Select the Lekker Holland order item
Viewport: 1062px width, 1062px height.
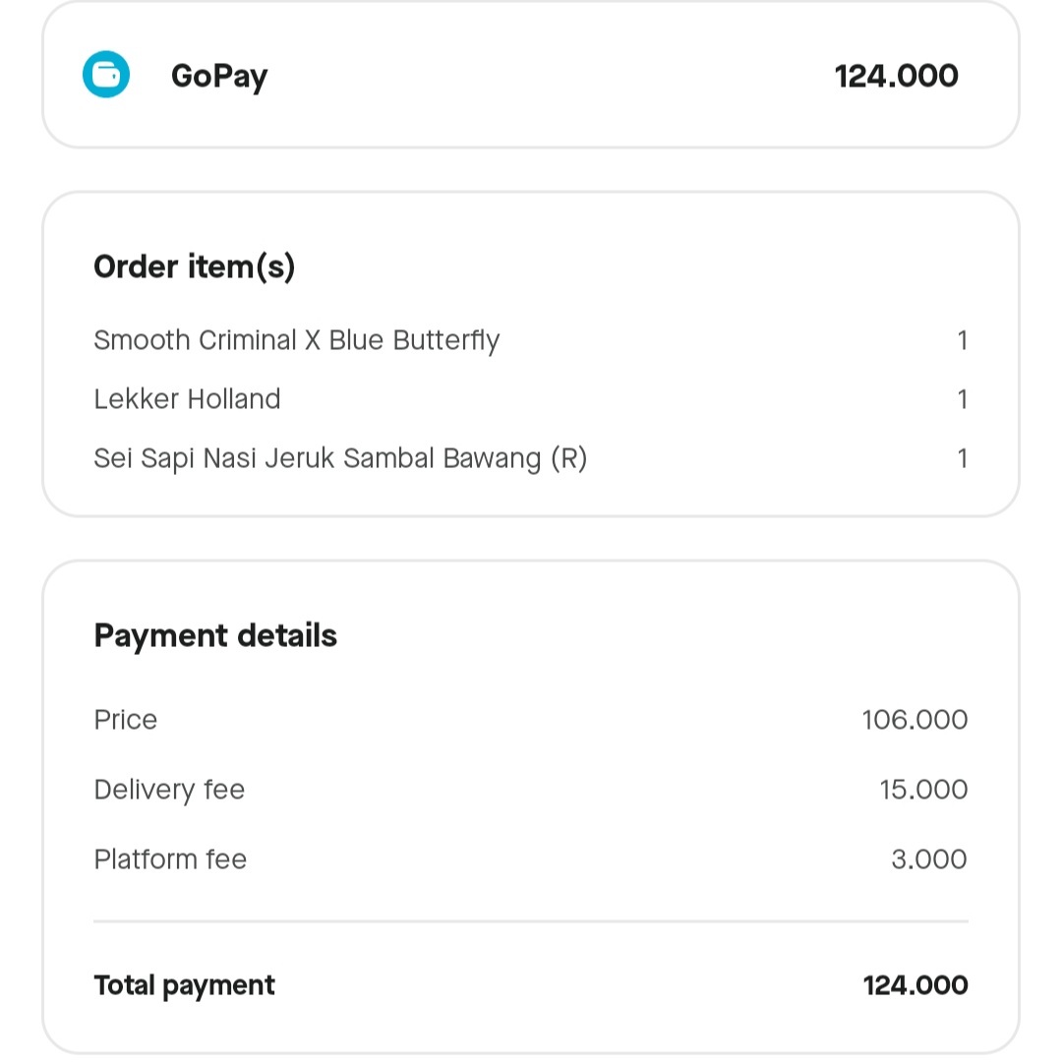187,399
